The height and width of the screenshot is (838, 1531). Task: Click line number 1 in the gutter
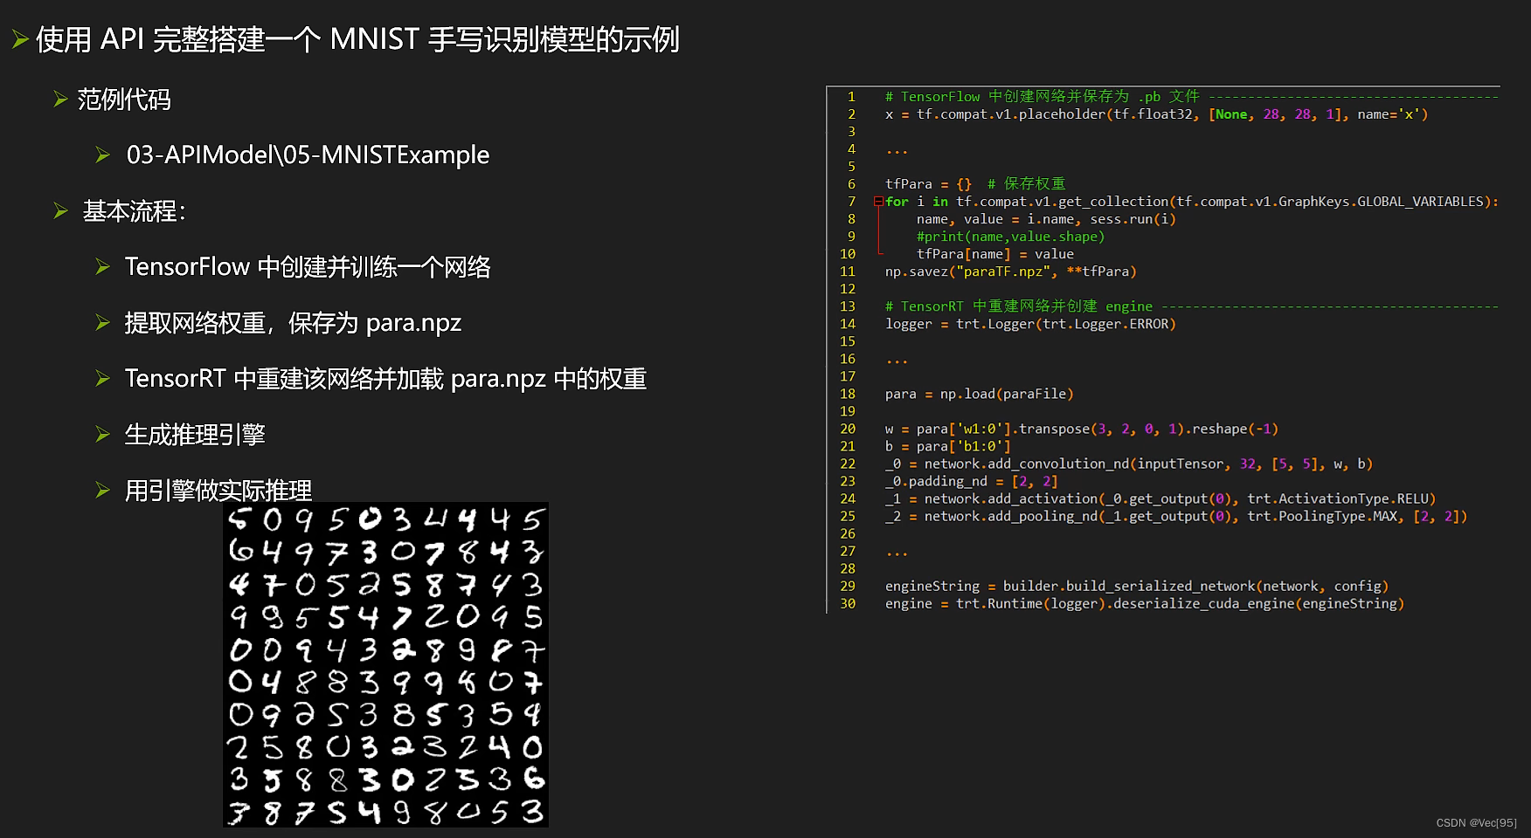851,97
